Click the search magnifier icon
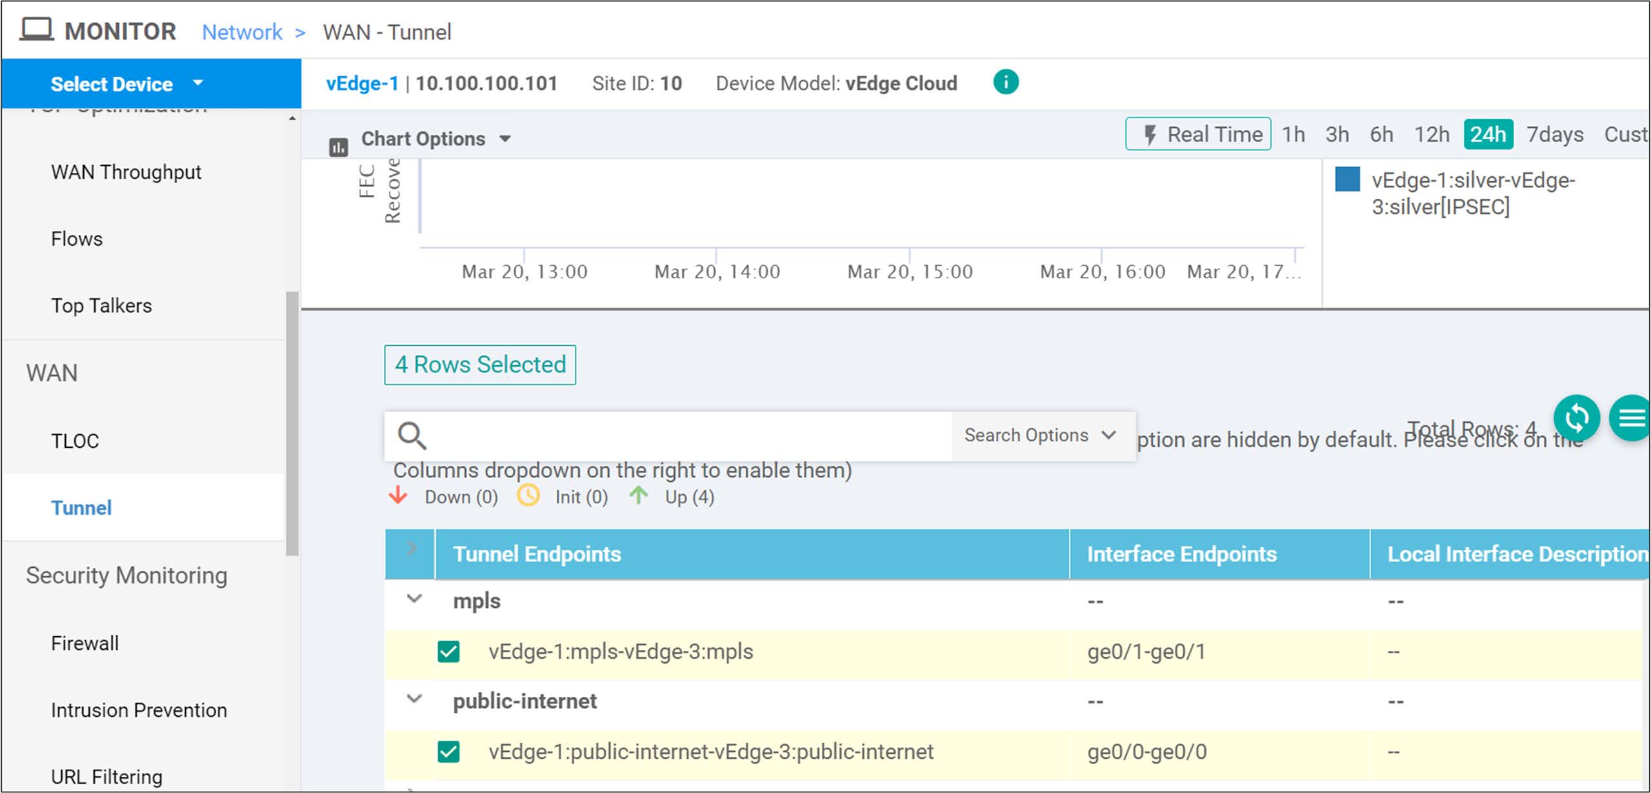 [x=412, y=436]
